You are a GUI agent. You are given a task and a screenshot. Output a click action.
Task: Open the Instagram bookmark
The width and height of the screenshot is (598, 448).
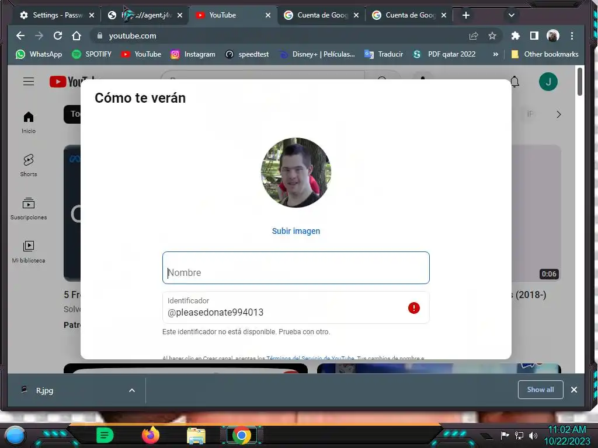tap(193, 54)
